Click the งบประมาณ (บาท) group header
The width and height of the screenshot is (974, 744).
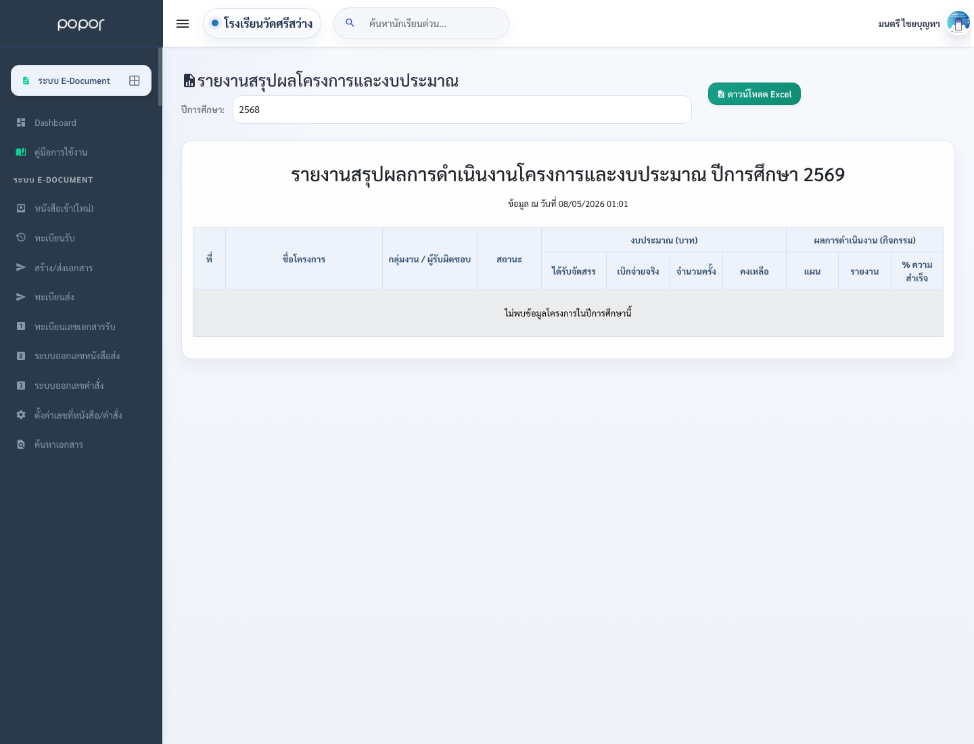pyautogui.click(x=664, y=240)
